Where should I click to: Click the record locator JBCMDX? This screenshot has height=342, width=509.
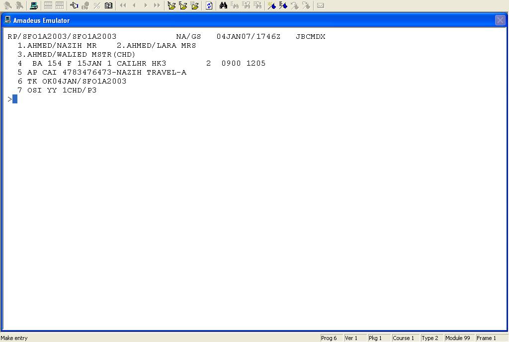click(310, 36)
